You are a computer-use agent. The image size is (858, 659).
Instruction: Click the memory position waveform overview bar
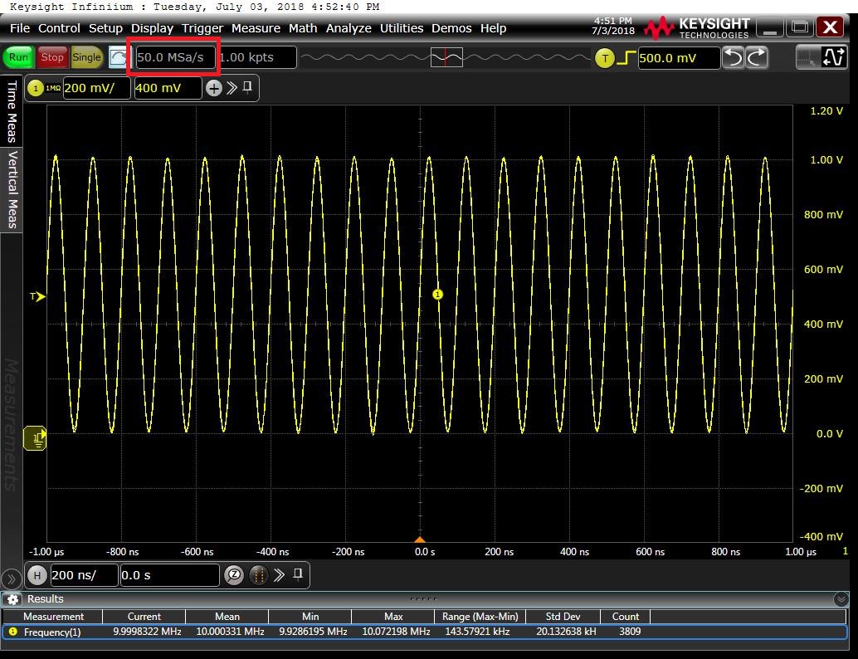tap(446, 58)
